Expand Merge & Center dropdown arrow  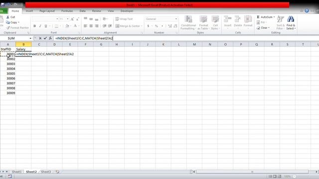click(x=142, y=26)
